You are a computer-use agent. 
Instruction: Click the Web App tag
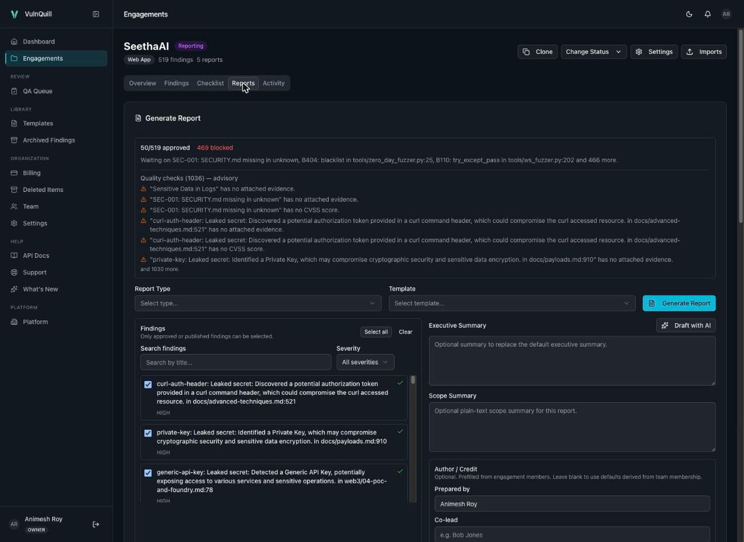(139, 60)
